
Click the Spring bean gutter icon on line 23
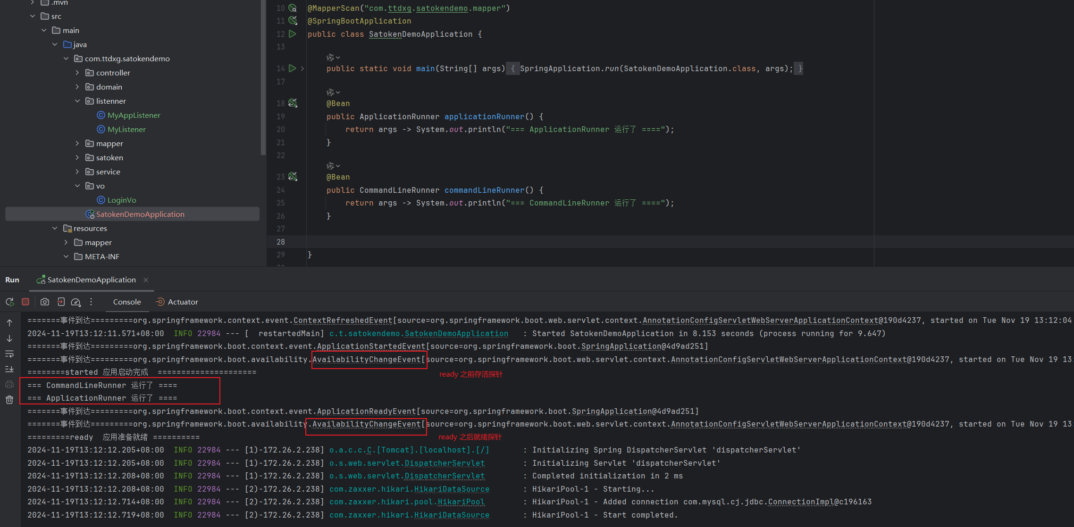pyautogui.click(x=293, y=176)
